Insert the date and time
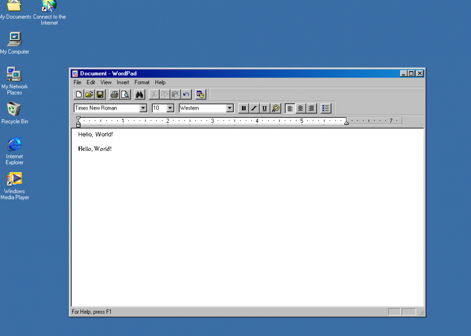471x336 pixels. pos(200,94)
